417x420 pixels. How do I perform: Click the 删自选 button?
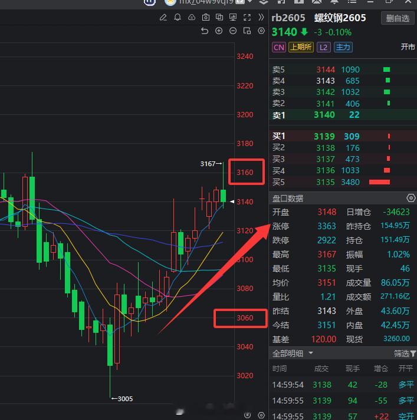(x=398, y=18)
